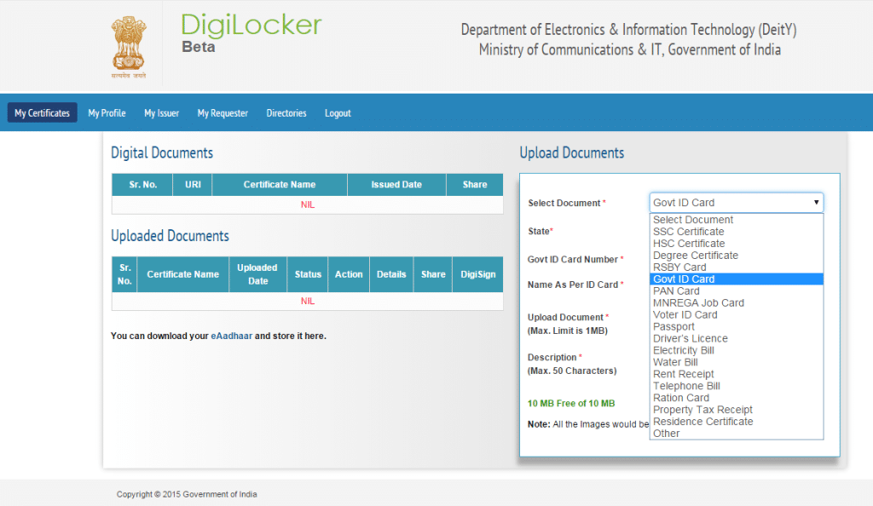
Task: Pick Degree Certificate in the dropdown
Action: (x=736, y=256)
